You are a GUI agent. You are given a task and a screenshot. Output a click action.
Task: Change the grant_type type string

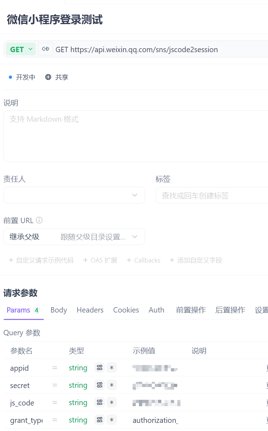tap(78, 420)
